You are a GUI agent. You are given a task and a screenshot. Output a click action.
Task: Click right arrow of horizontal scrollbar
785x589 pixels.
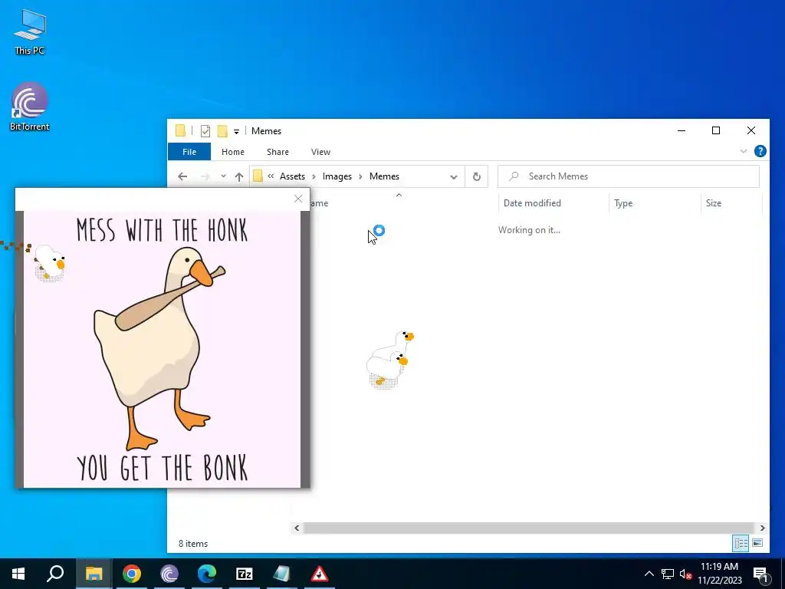click(763, 528)
